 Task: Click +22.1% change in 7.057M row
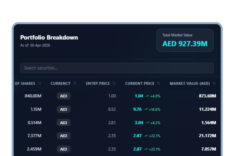[154, 149]
